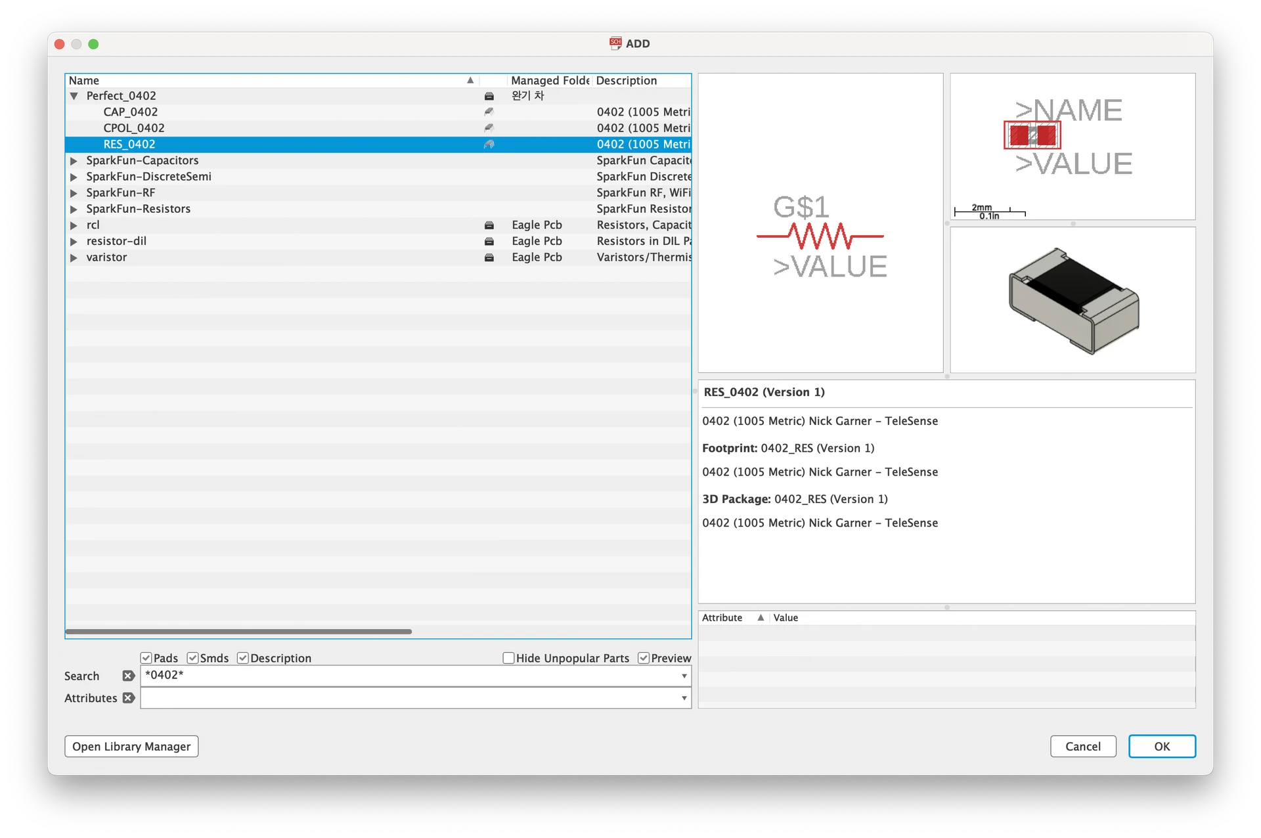The image size is (1261, 838).
Task: Click the managed icon for varistor library
Action: click(x=489, y=257)
